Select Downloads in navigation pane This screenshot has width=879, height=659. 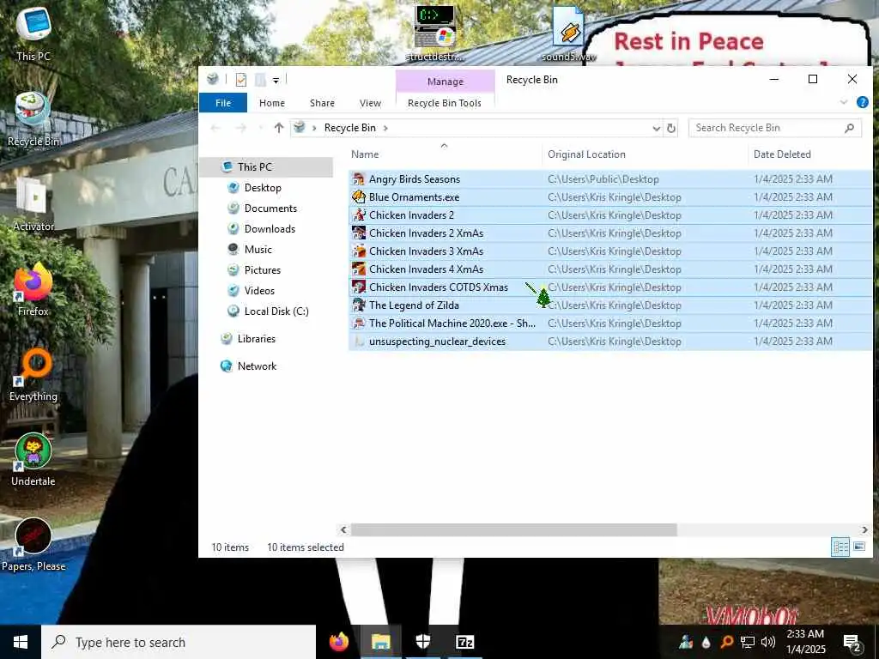[270, 228]
